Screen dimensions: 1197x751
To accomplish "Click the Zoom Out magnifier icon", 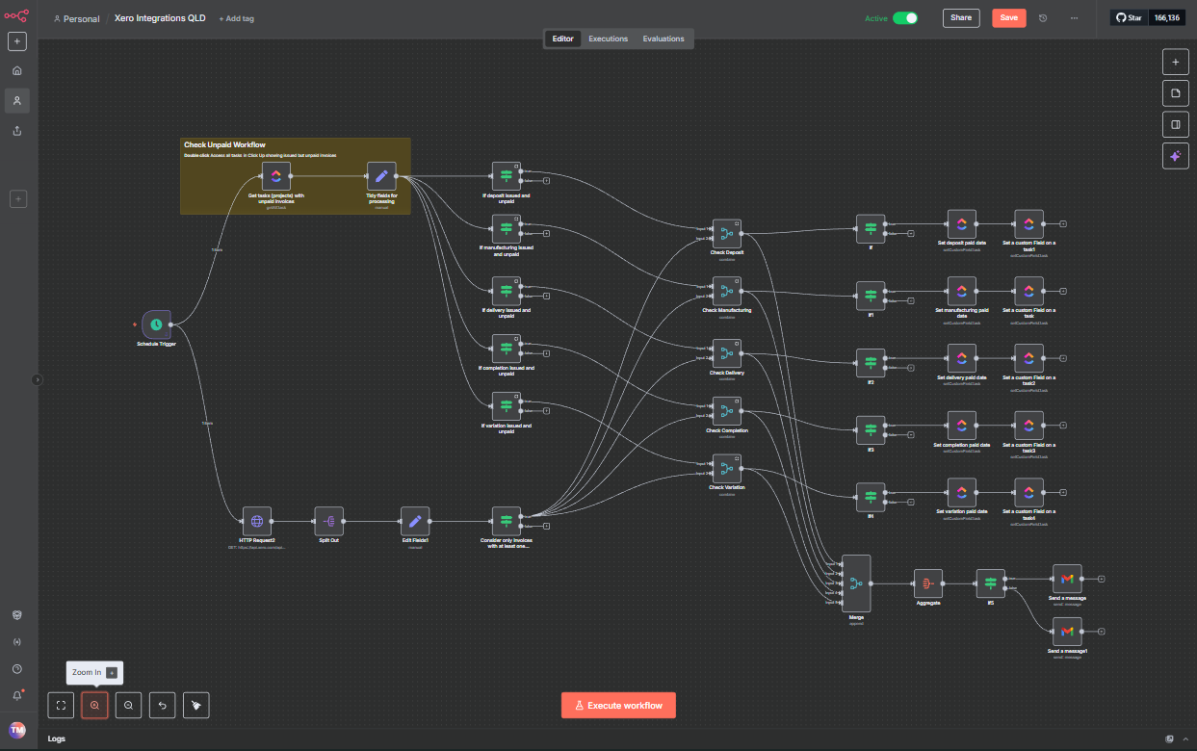I will [x=128, y=705].
